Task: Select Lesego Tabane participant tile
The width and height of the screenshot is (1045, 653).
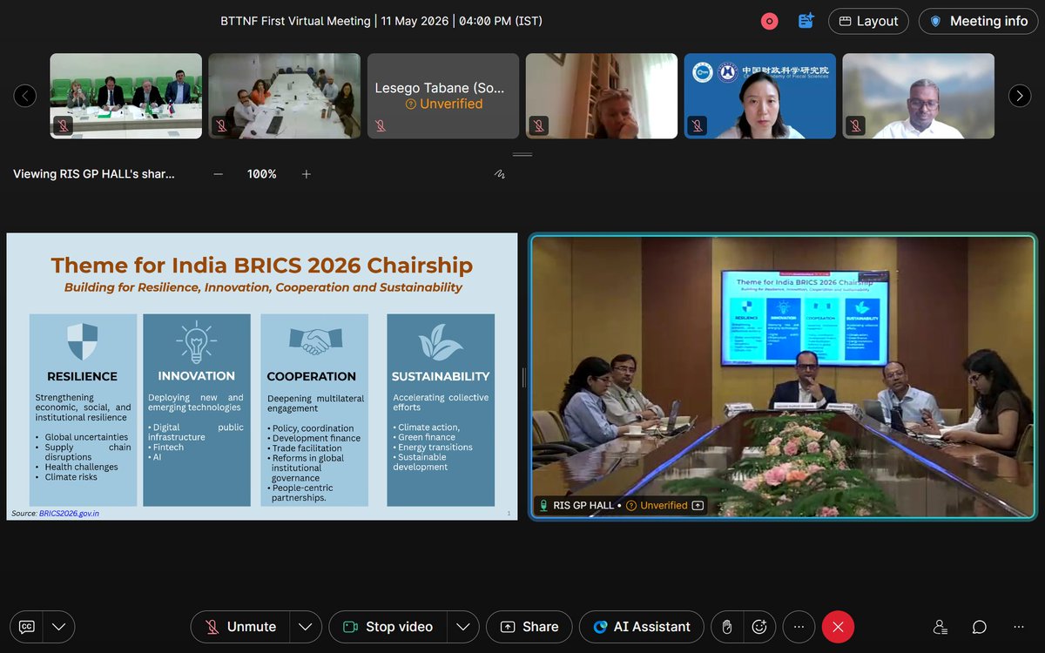Action: [443, 96]
